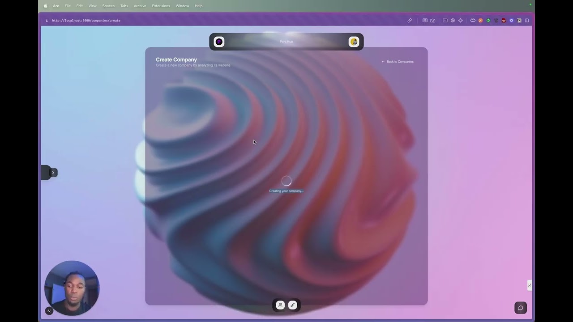Open the Tabs menu

(x=124, y=6)
